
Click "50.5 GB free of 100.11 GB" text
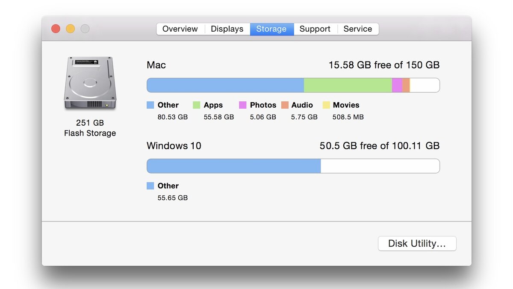[380, 146]
